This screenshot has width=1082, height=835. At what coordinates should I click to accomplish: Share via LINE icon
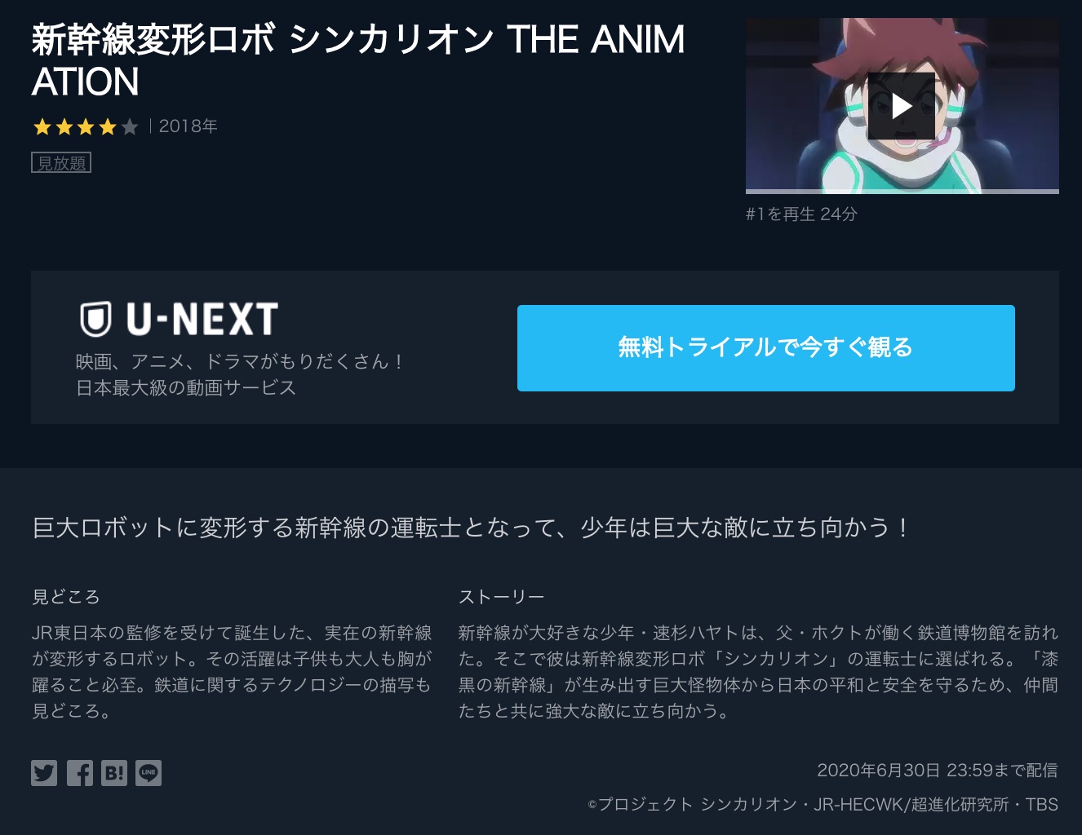149,773
